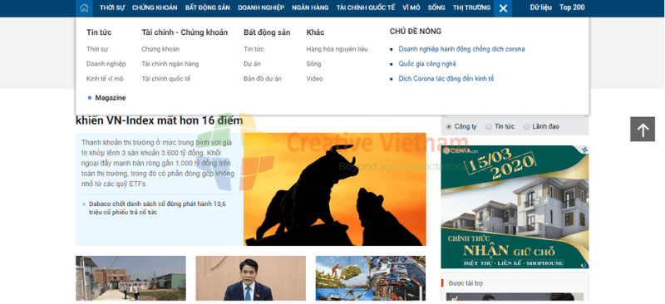Open Doanh nghiệp in top navigation bar
Image resolution: width=665 pixels, height=304 pixels.
261,7
